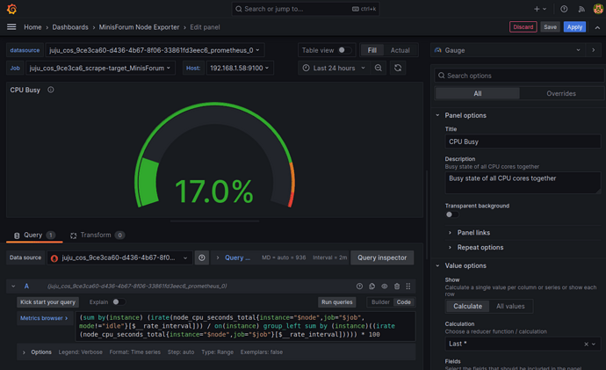This screenshot has width=606, height=370.
Task: Open the Metrics browser
Action: 44,318
